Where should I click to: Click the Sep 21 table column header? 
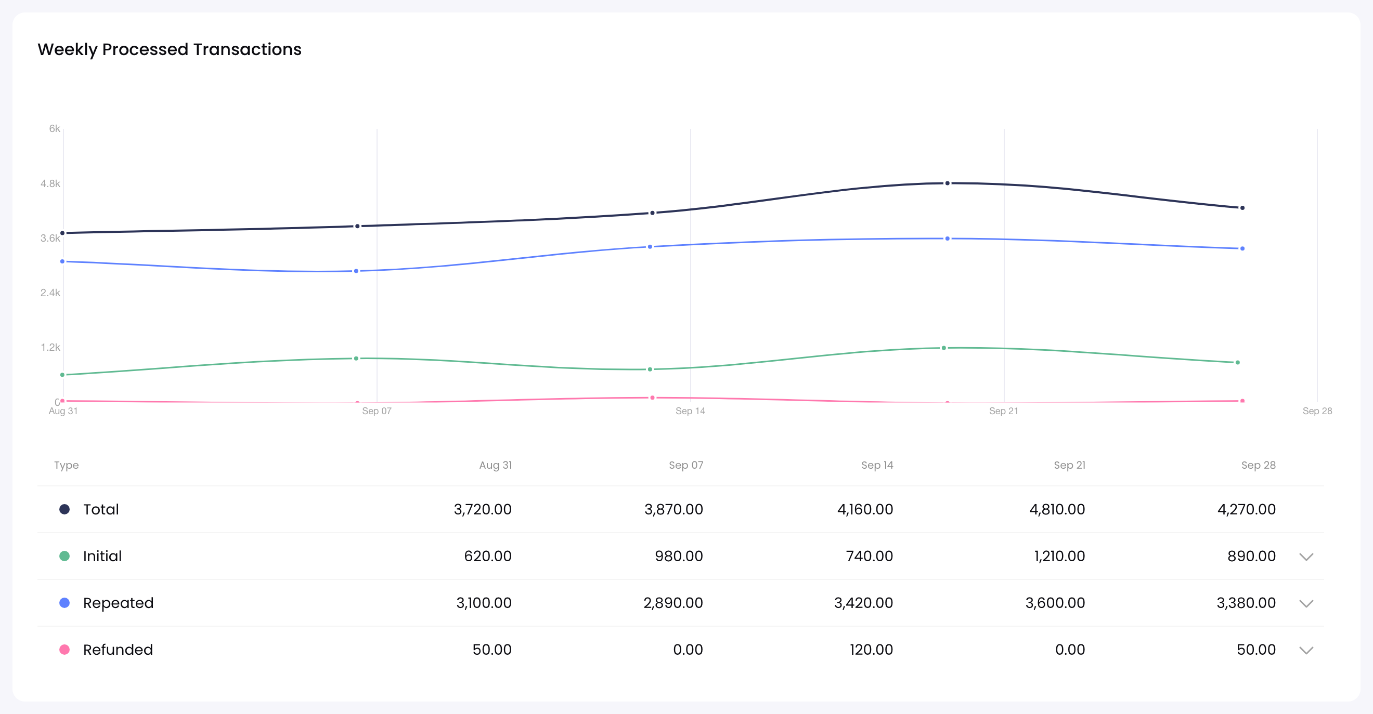pyautogui.click(x=1070, y=465)
